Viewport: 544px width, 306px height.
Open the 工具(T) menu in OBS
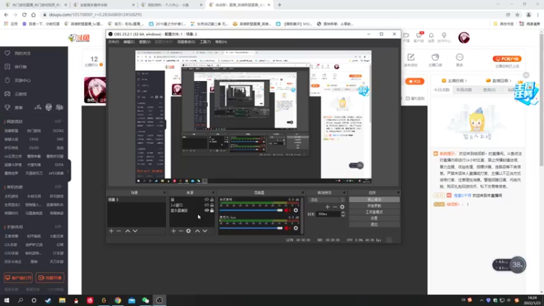pos(205,42)
